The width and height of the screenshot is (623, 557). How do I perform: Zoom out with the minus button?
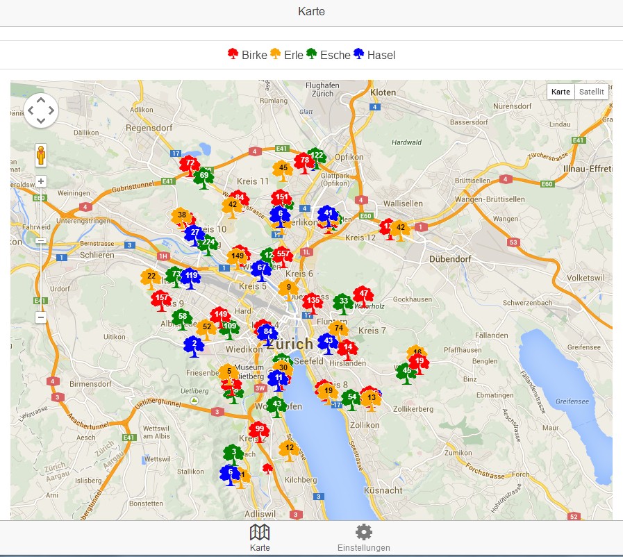point(41,317)
